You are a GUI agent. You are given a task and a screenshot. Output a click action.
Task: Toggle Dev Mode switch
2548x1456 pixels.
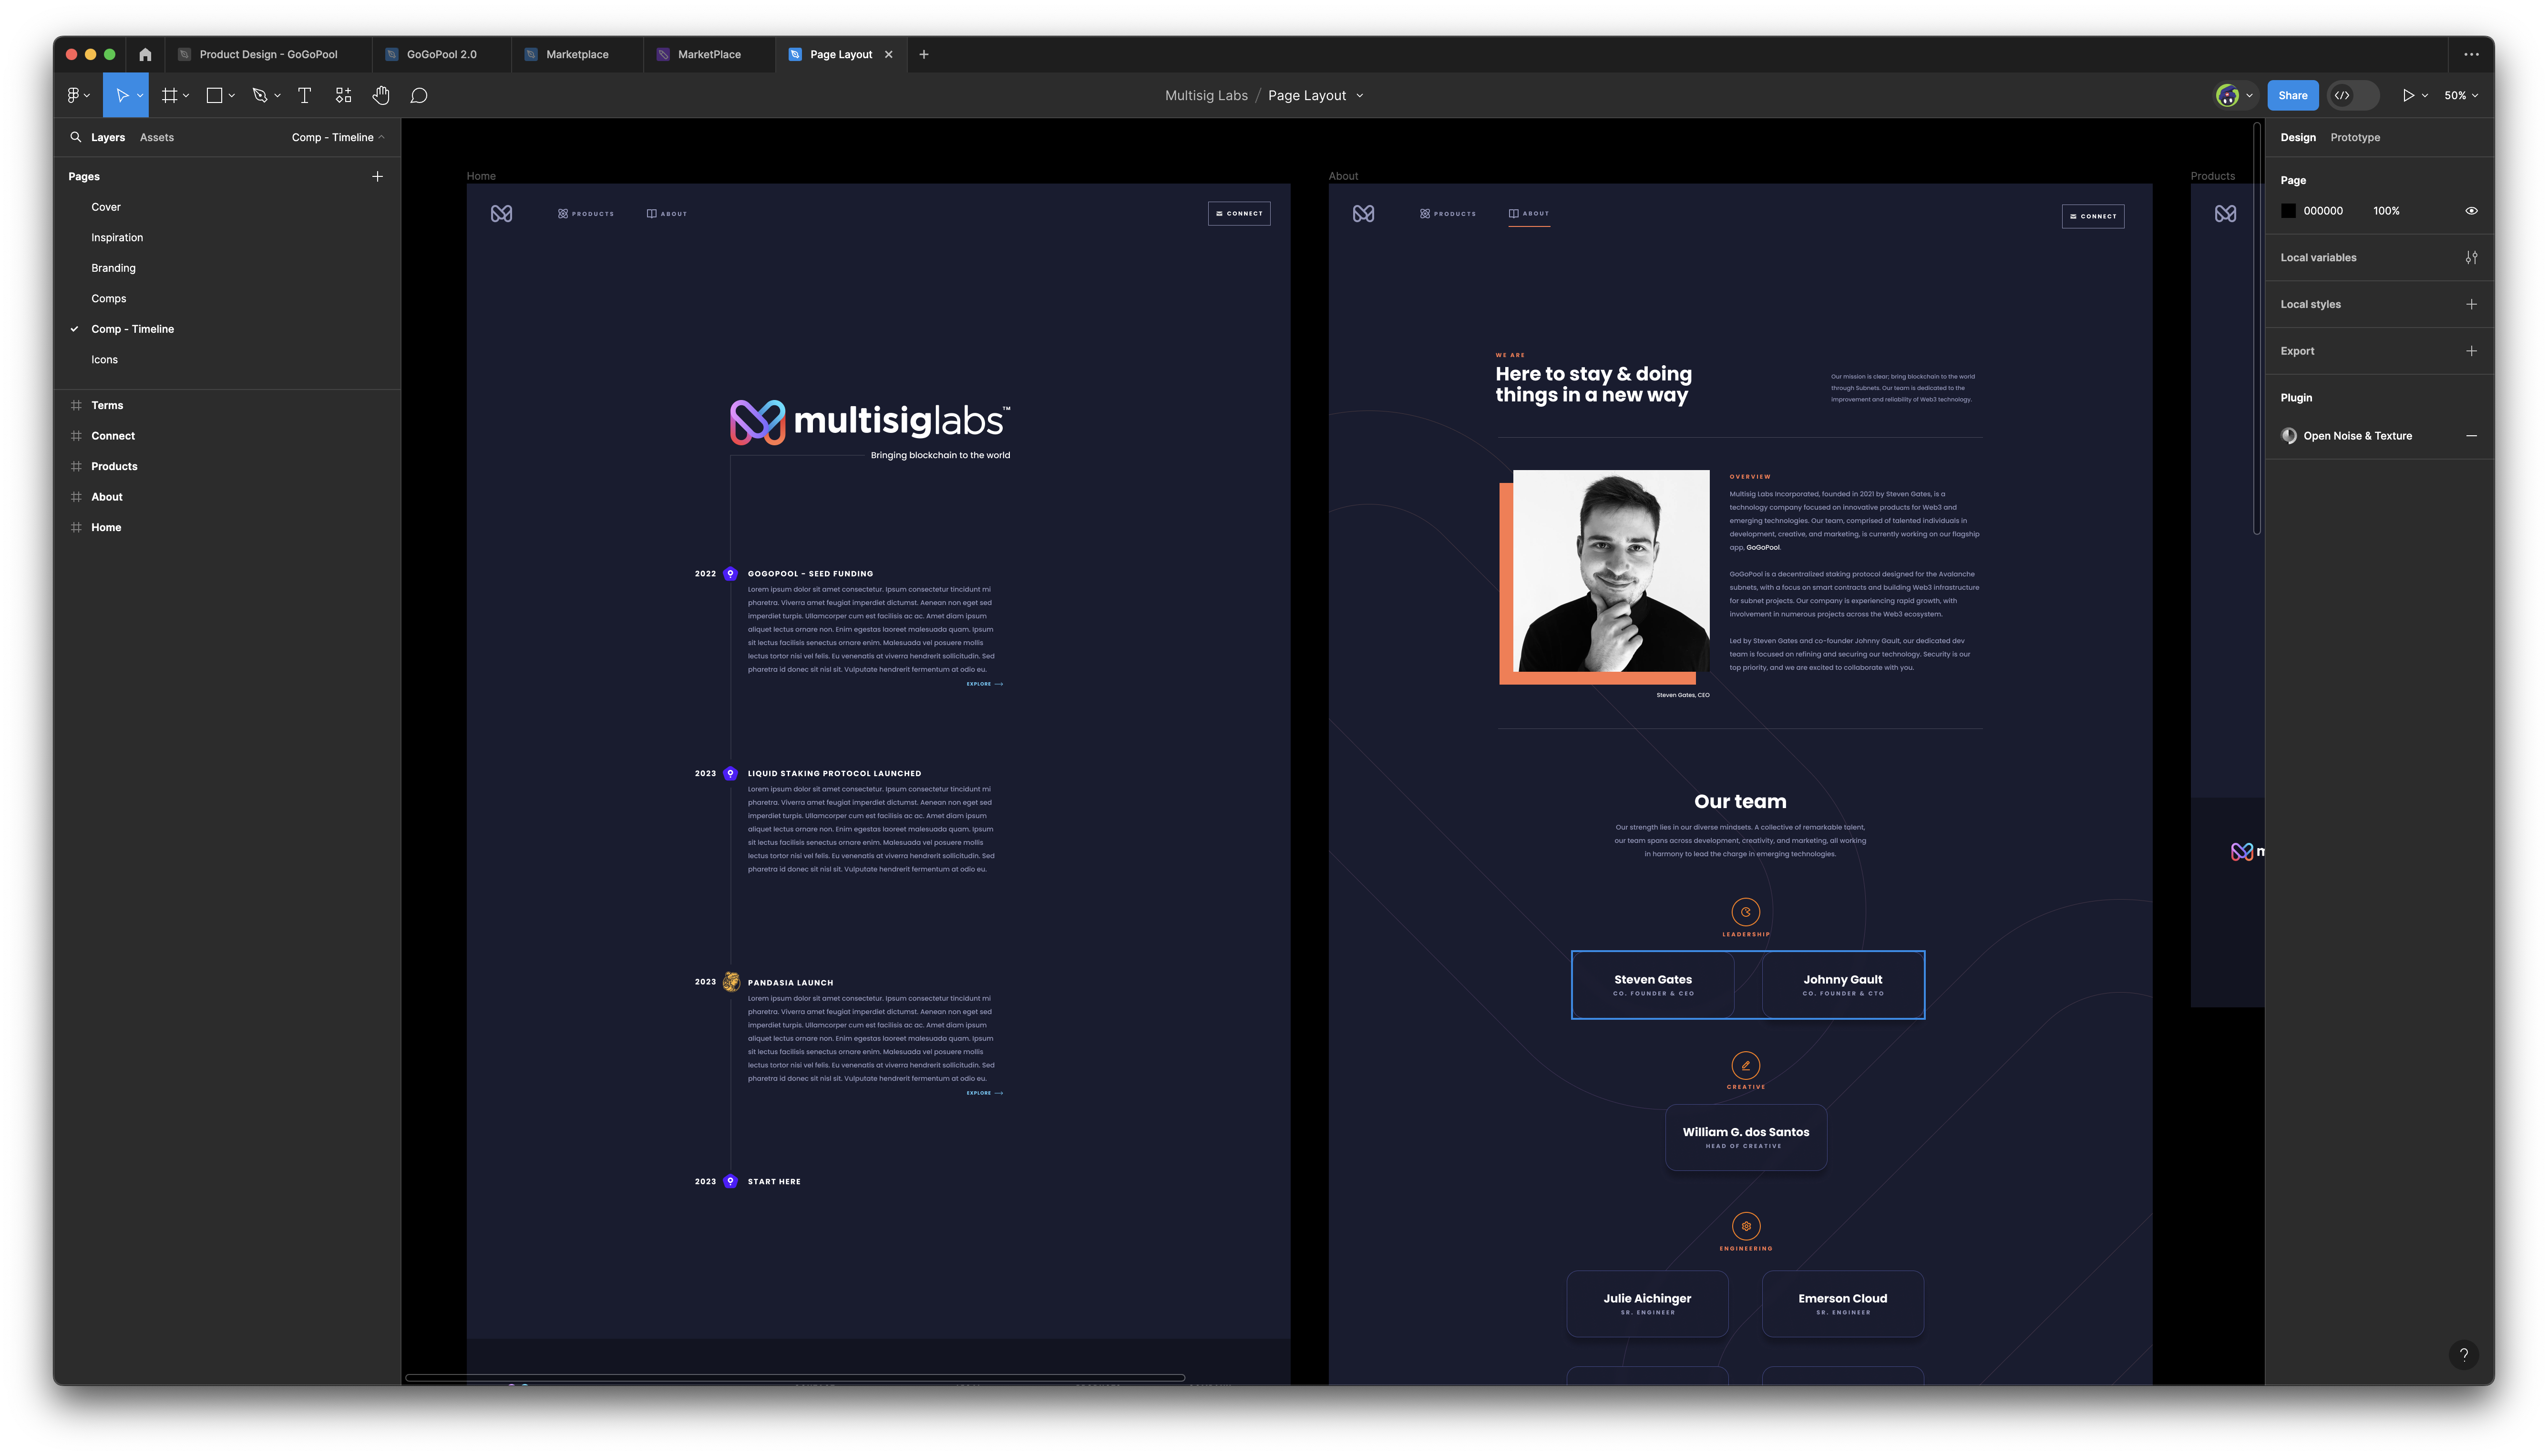point(2352,95)
